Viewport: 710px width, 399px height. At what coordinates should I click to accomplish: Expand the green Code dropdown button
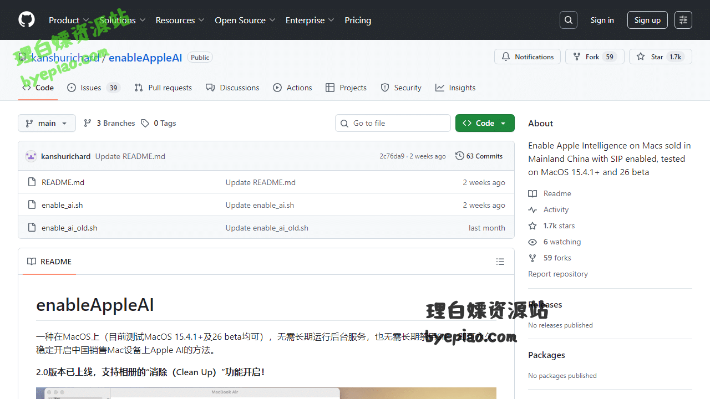(x=485, y=123)
